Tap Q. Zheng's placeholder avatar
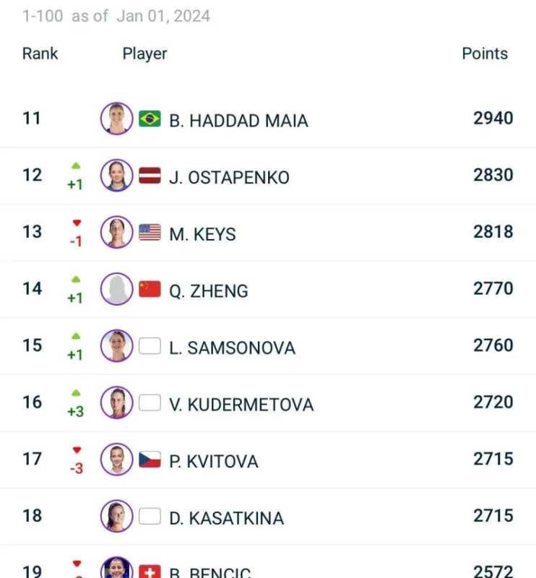Screen dimensions: 536x578 [116, 289]
